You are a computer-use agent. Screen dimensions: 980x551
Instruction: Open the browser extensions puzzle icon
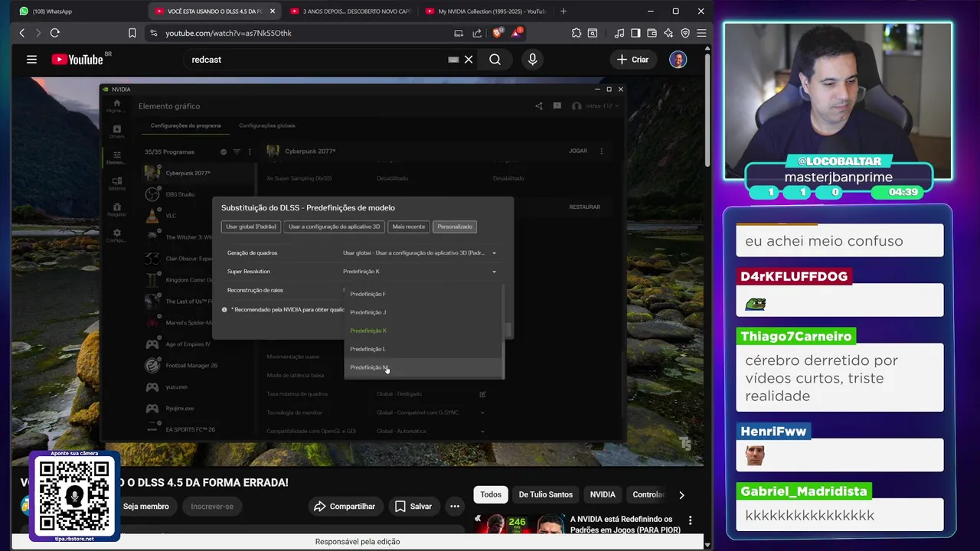pos(577,33)
